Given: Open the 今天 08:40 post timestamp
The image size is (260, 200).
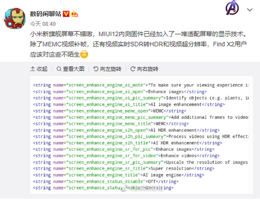Looking at the screenshot, I should tap(43, 24).
